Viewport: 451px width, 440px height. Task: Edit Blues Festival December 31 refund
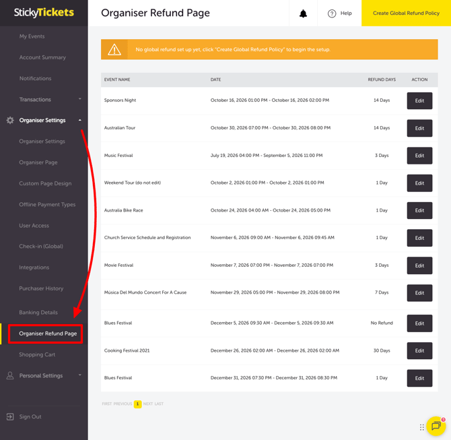tap(419, 378)
